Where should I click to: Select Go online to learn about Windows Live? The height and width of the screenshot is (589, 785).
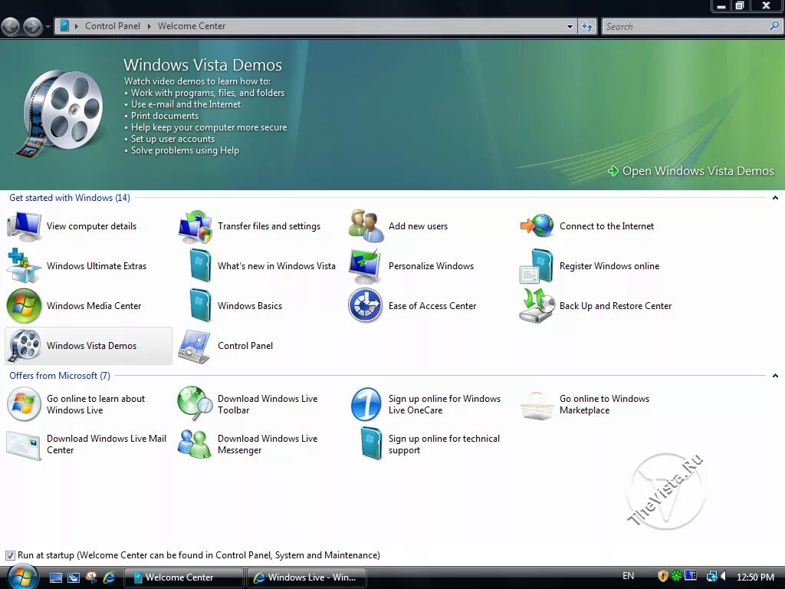(87, 404)
